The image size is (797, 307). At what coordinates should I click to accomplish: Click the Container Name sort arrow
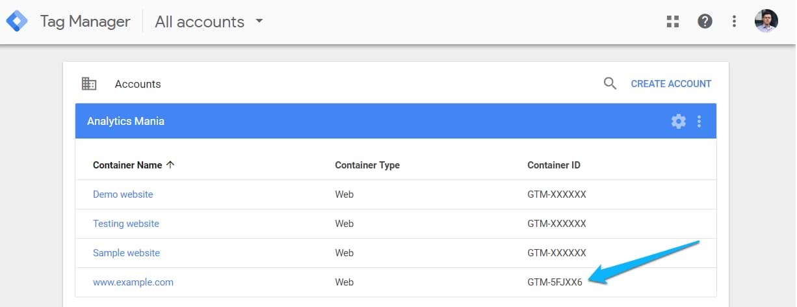point(170,165)
